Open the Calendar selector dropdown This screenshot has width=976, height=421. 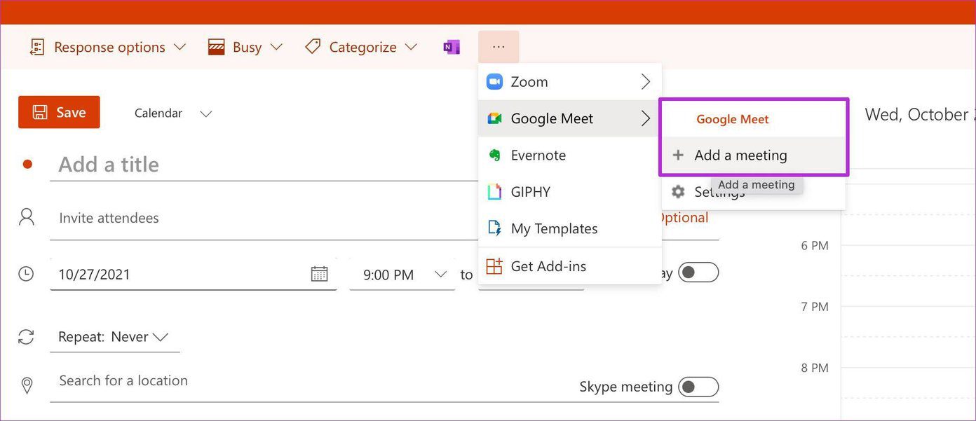pyautogui.click(x=173, y=113)
